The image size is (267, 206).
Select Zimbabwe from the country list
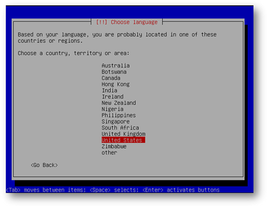tap(114, 146)
